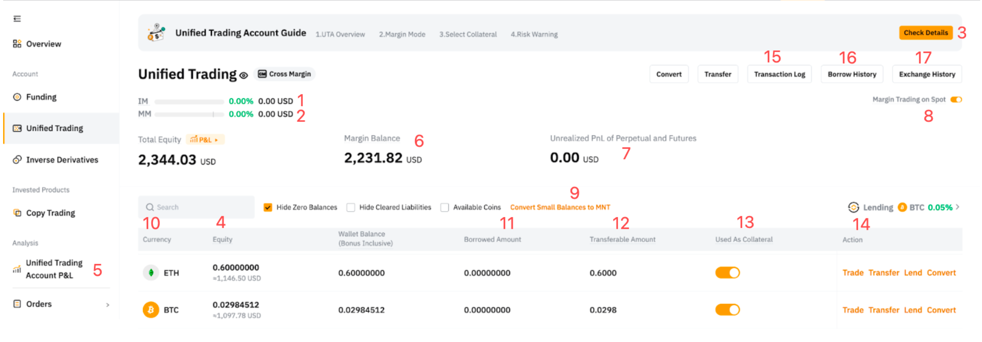This screenshot has width=982, height=342.
Task: Disable ETH Used As Collateral toggle
Action: tap(727, 273)
